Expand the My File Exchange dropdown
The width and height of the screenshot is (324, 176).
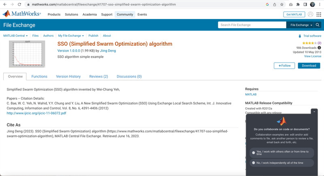click(x=71, y=36)
